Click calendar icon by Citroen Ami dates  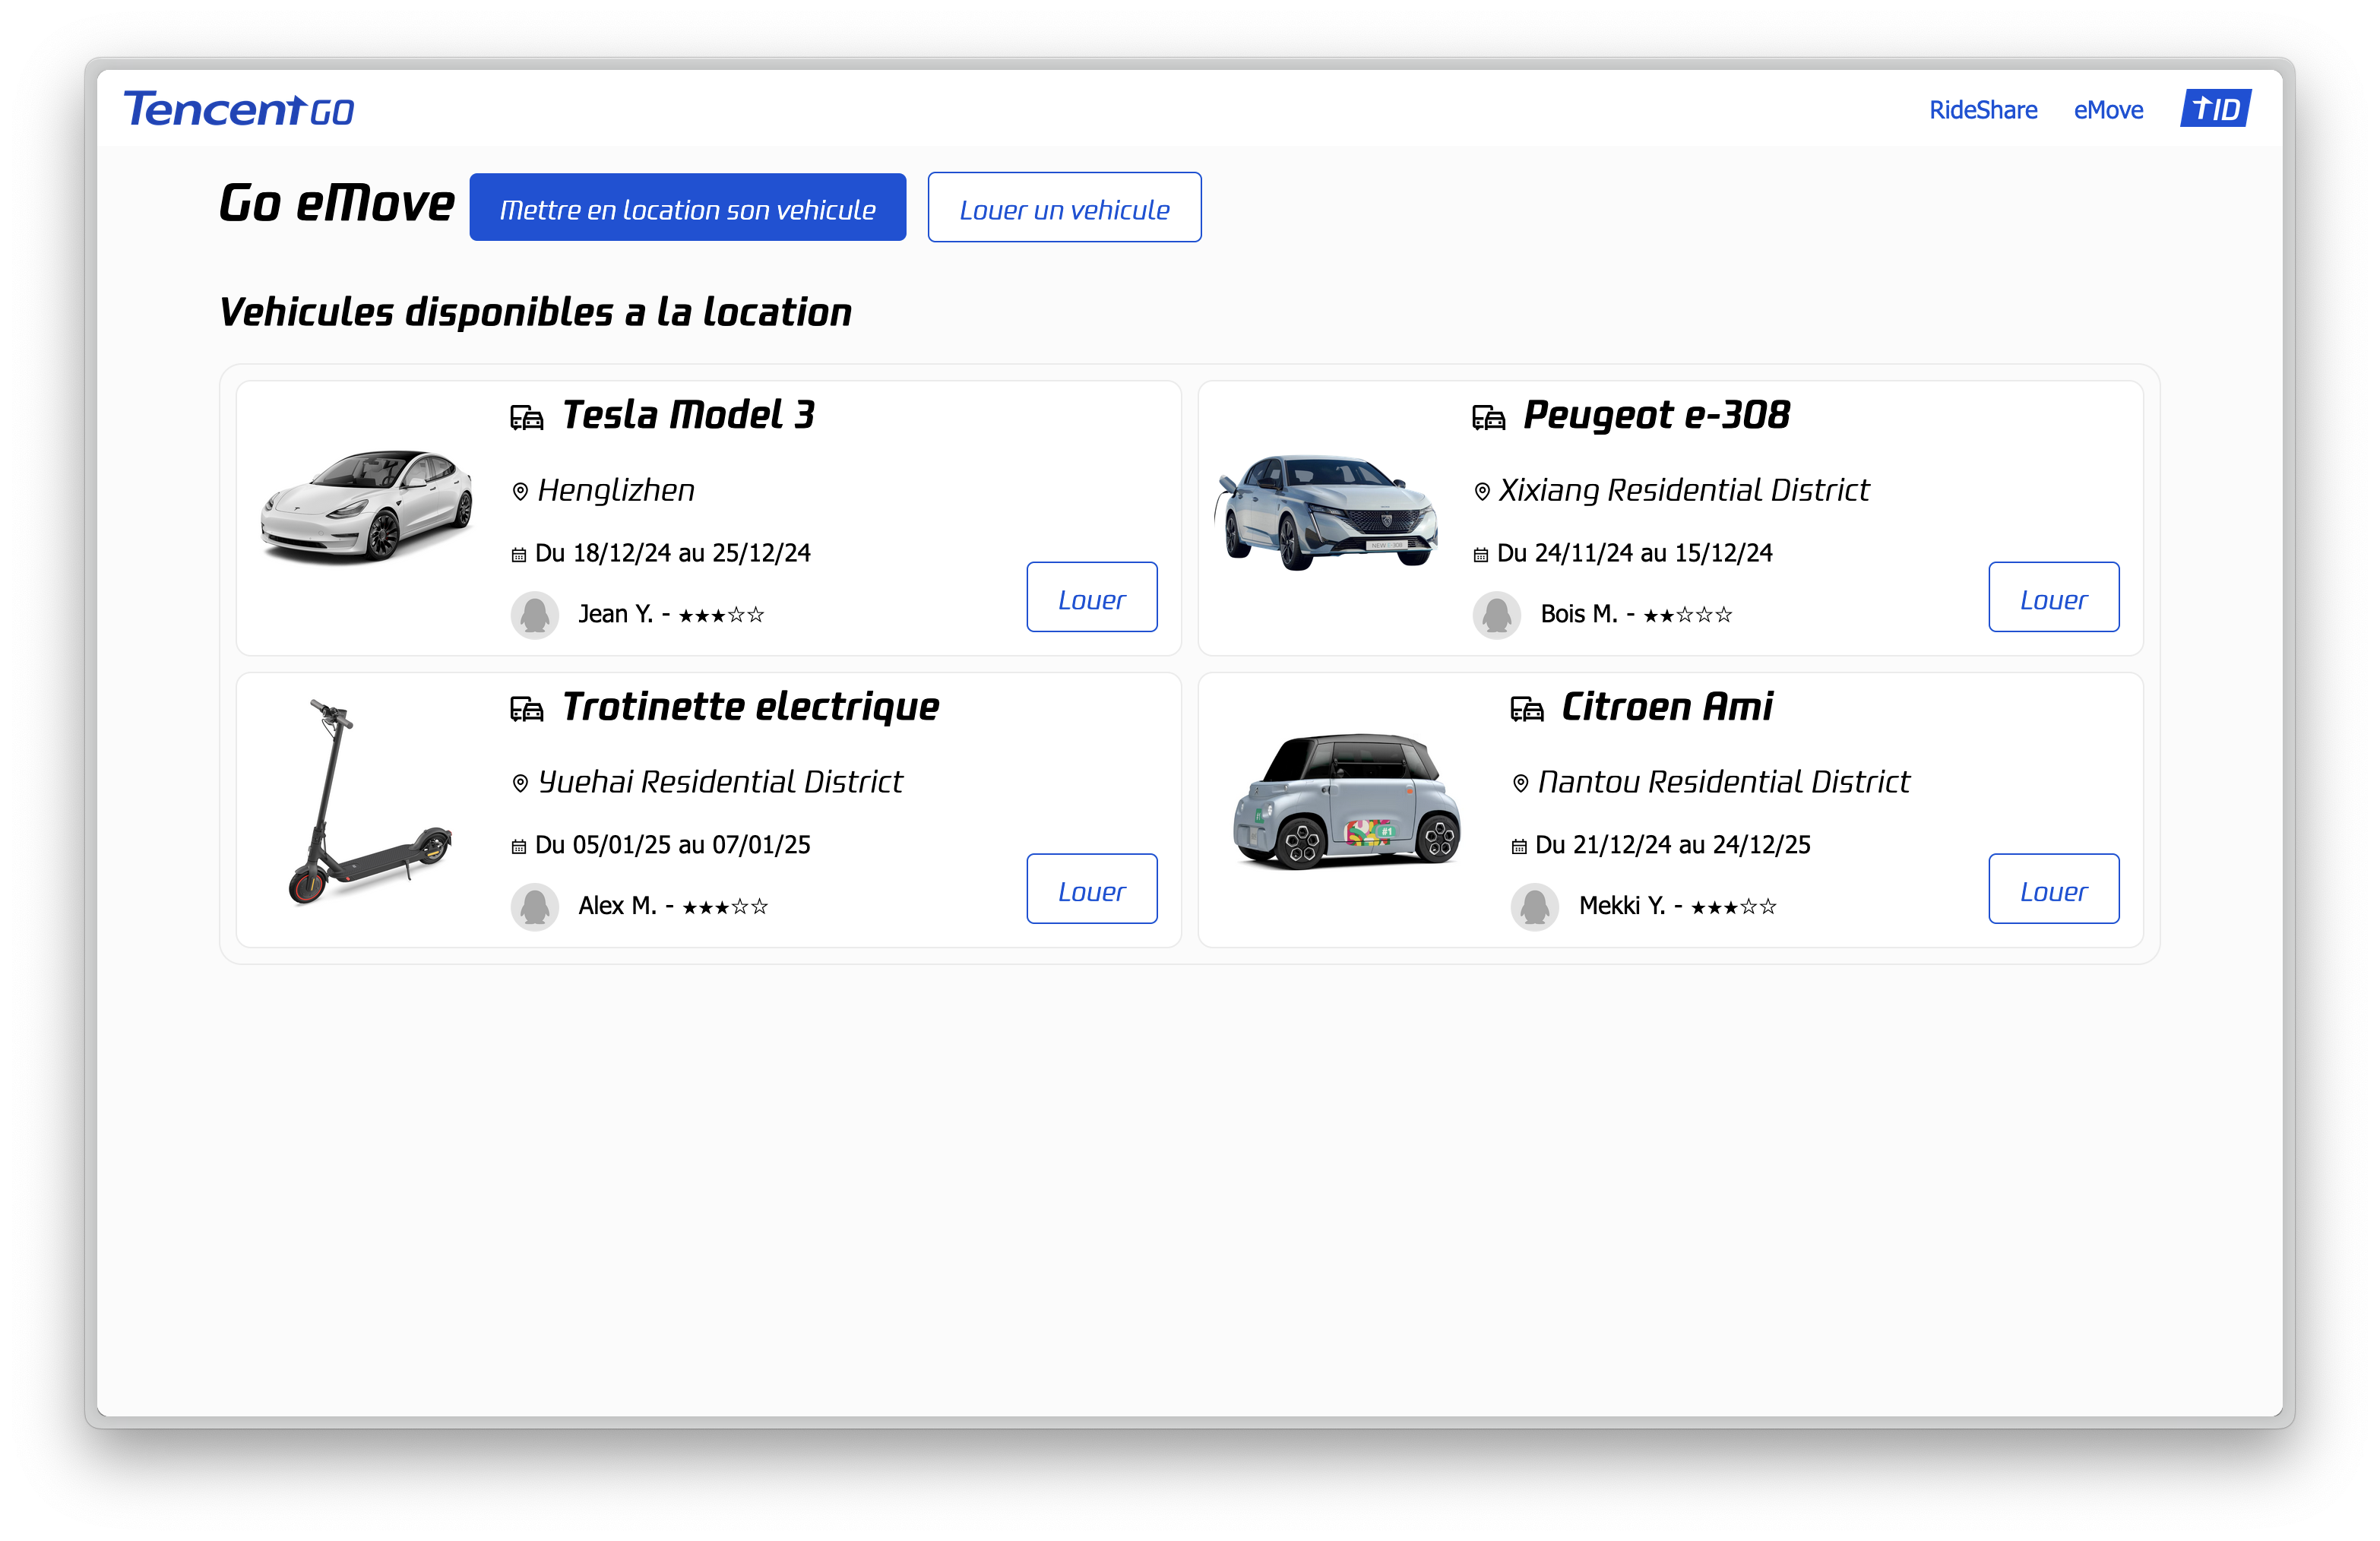(x=1519, y=846)
